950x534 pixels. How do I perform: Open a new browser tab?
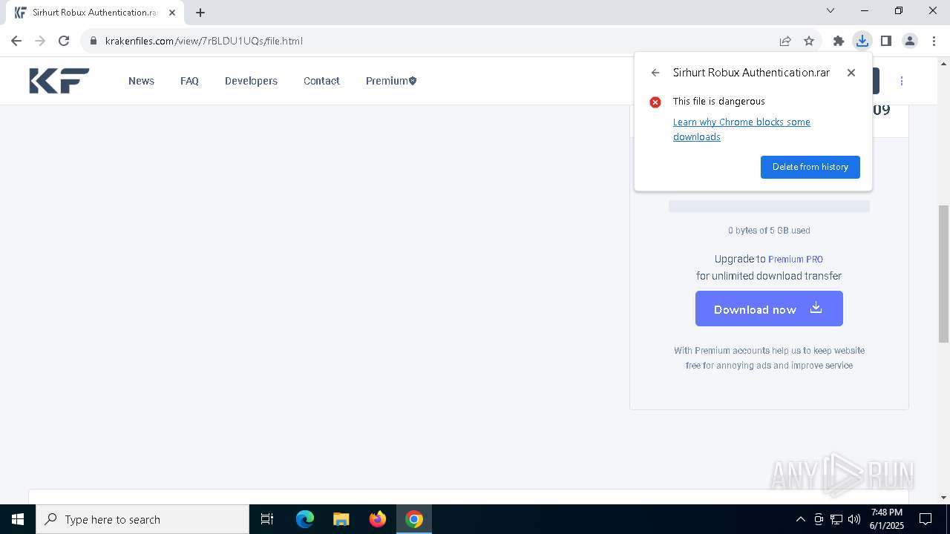pyautogui.click(x=200, y=13)
